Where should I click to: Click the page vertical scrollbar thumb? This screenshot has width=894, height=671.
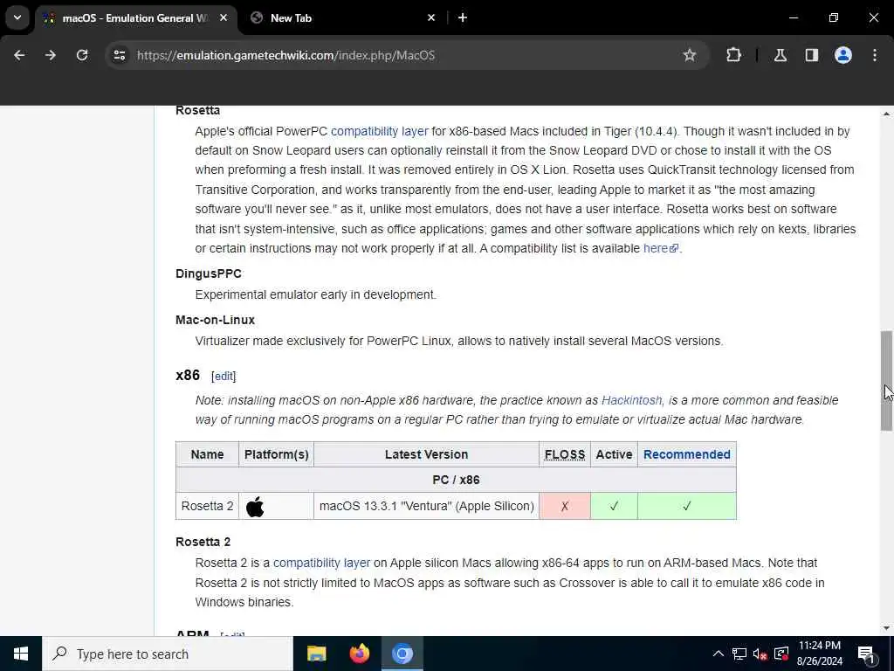point(886,381)
